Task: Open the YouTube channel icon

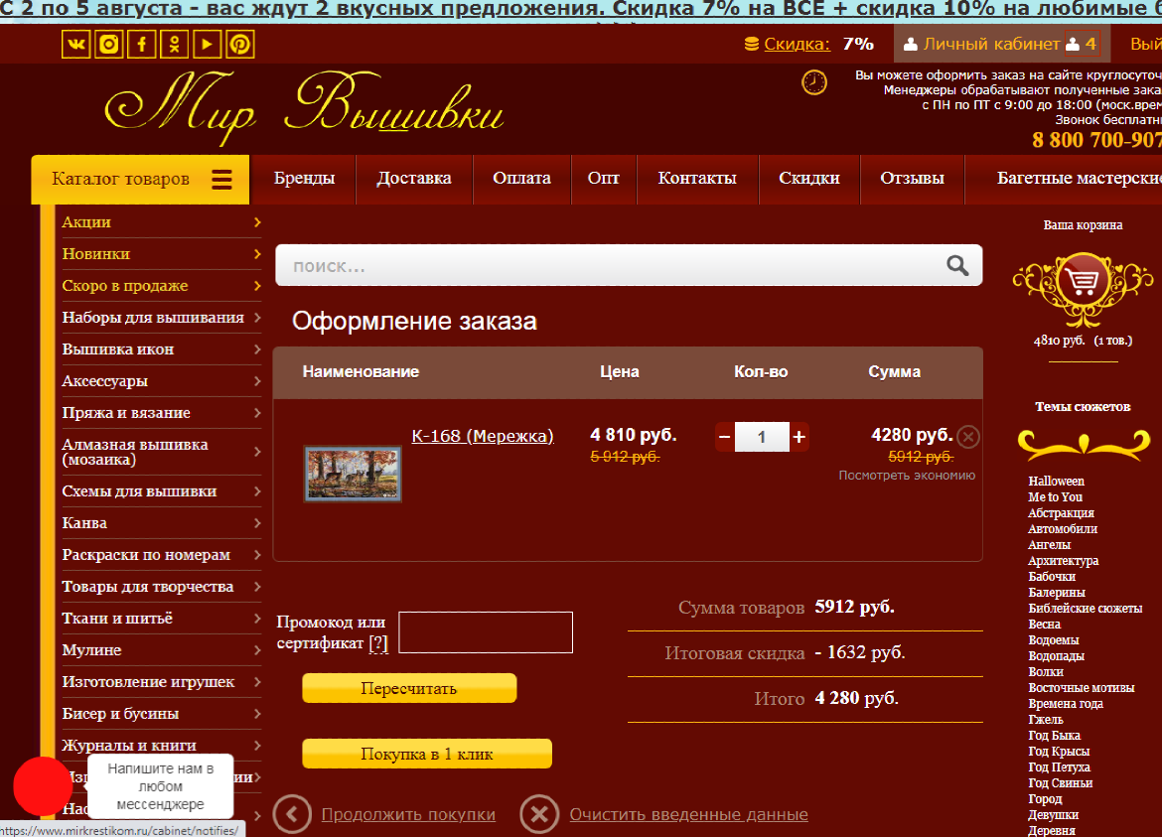Action: point(208,45)
